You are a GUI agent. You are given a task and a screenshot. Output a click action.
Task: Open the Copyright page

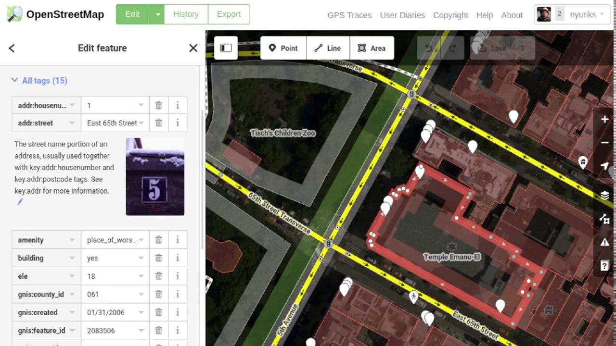(450, 15)
